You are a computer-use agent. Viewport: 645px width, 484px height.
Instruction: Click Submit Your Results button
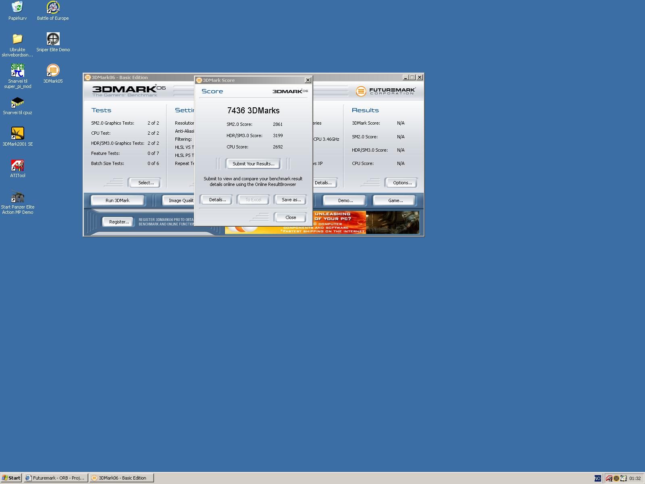click(x=254, y=164)
